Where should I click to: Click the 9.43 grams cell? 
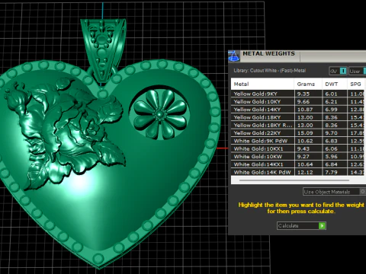pyautogui.click(x=308, y=149)
